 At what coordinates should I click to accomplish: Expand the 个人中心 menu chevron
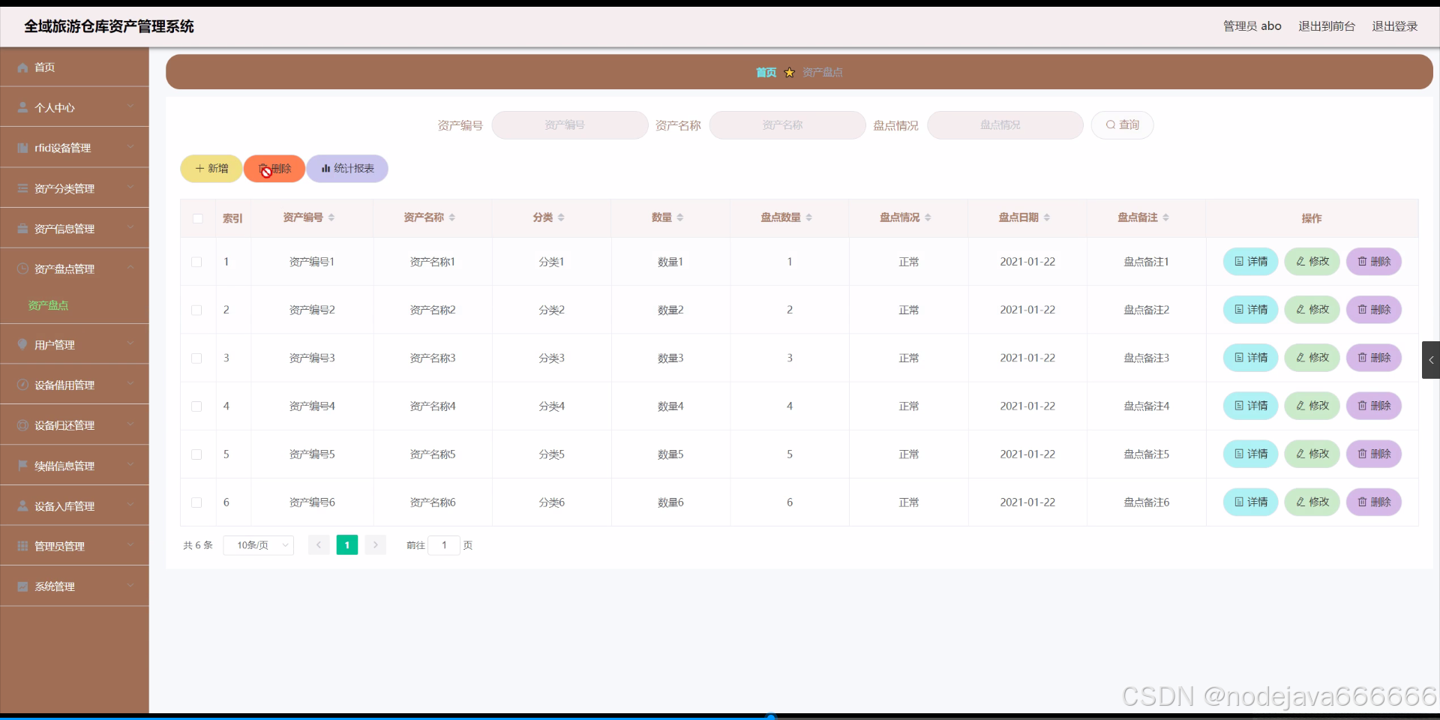tap(130, 107)
